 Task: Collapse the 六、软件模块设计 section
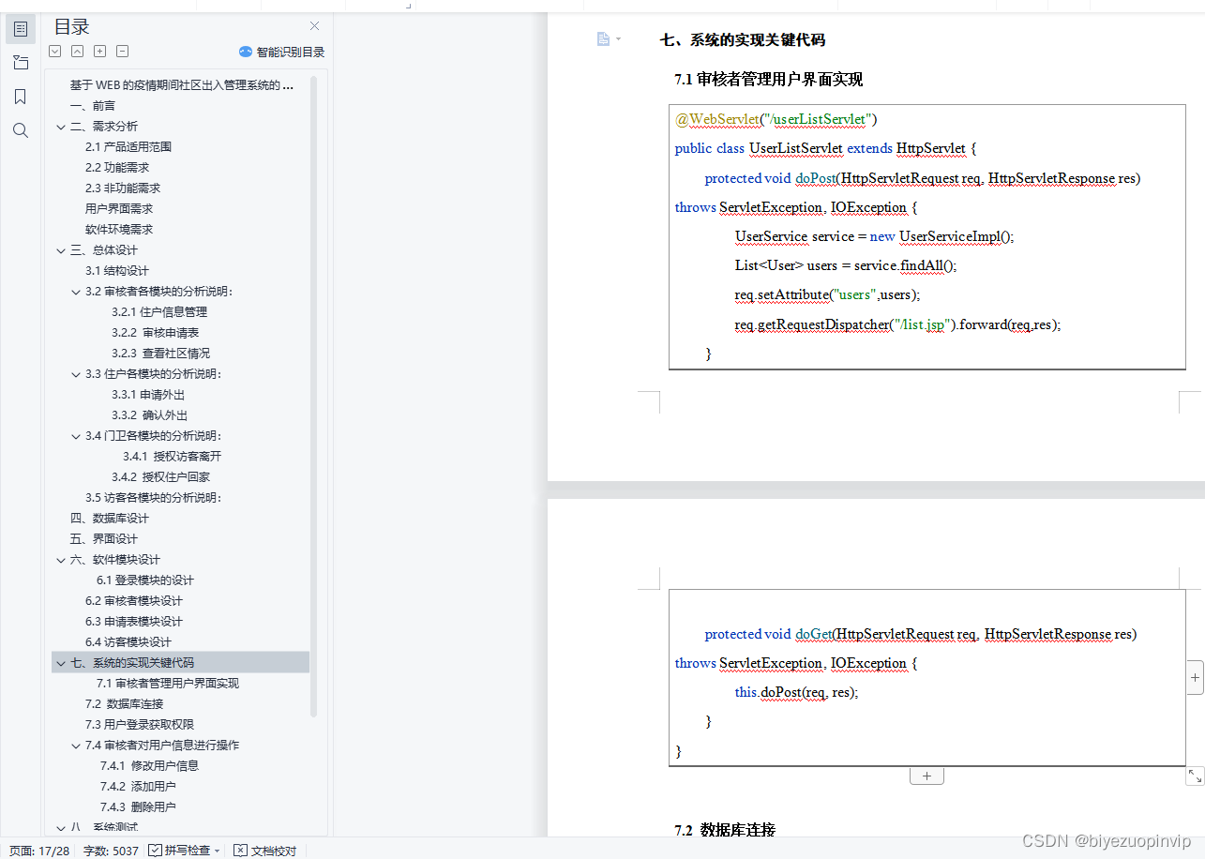coord(61,560)
